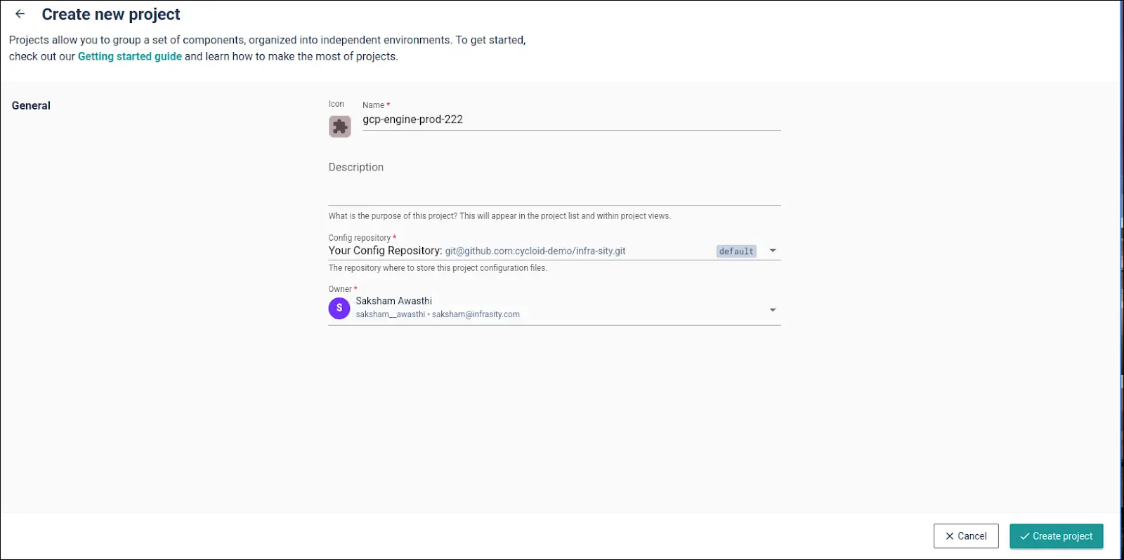Click the back arrow beside Create new project
Image resolution: width=1124 pixels, height=560 pixels.
[x=20, y=14]
